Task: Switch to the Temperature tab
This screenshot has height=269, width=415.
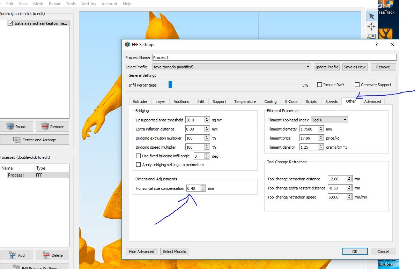Action: pos(245,102)
